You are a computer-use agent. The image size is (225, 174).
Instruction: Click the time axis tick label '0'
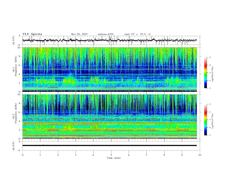tap(22, 155)
